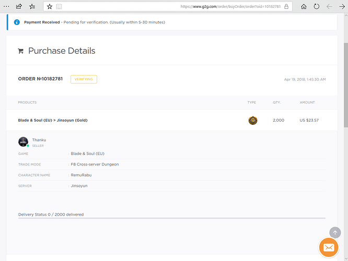The image size is (348, 261).
Task: Click the address bar URL
Action: 230,7
